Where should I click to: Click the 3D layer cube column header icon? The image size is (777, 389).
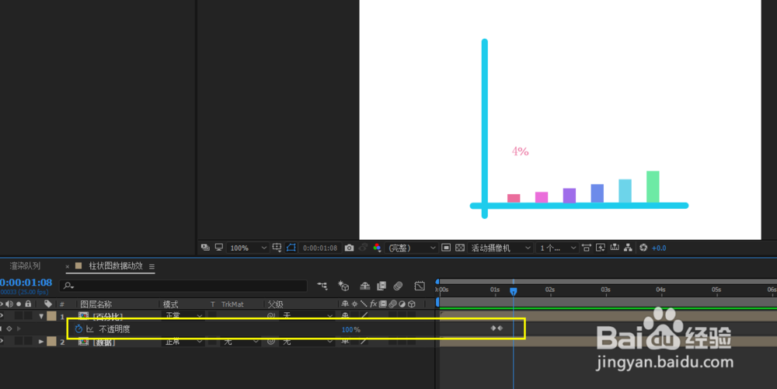tap(411, 304)
